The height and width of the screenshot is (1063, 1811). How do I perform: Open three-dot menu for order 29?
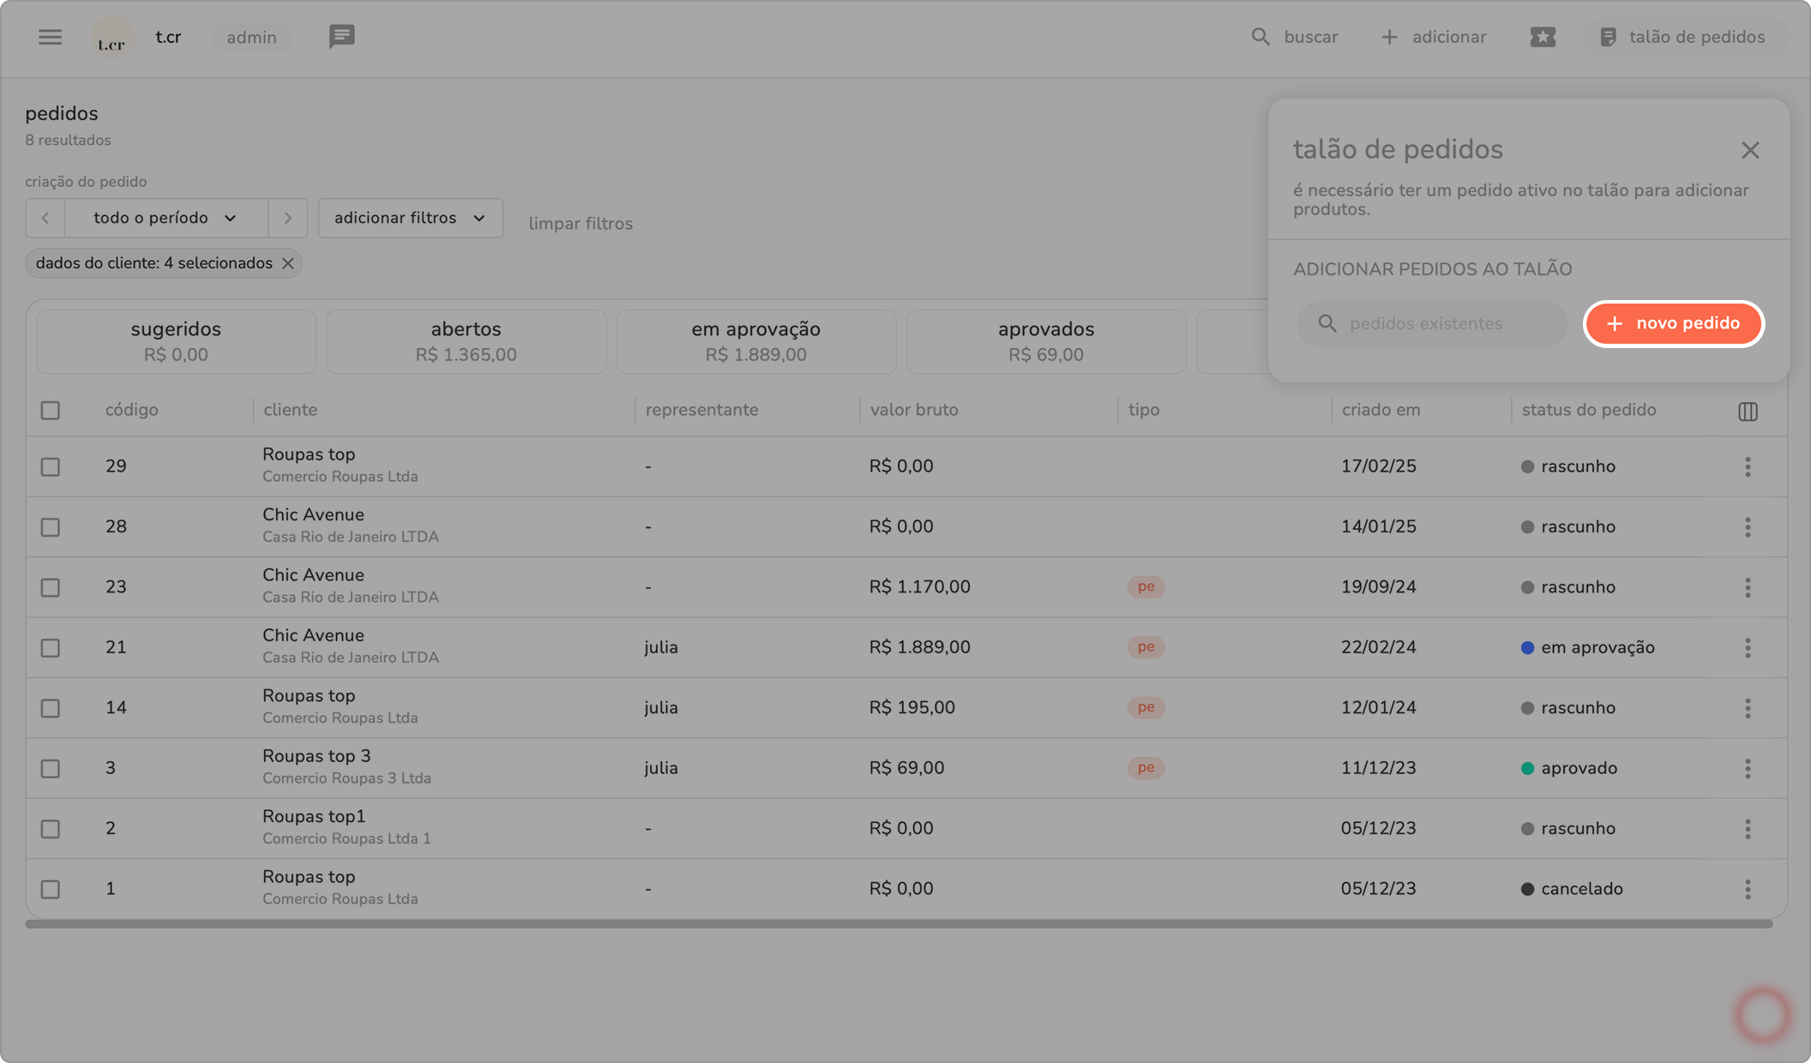pos(1748,467)
